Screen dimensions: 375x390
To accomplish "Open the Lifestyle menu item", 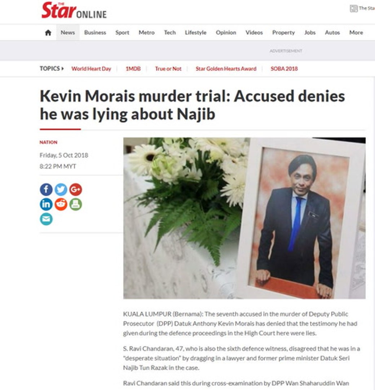I will (195, 32).
